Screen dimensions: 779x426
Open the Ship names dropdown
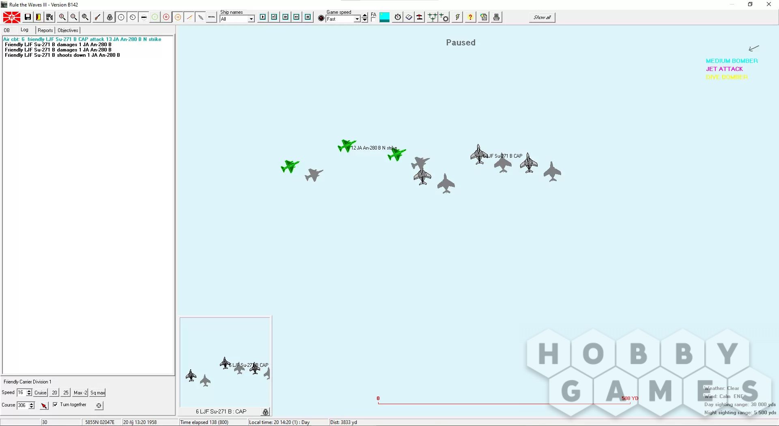point(251,19)
